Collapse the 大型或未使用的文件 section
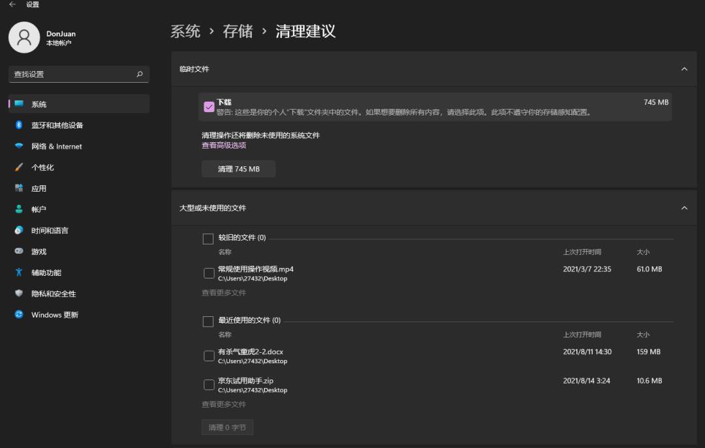 pos(684,208)
